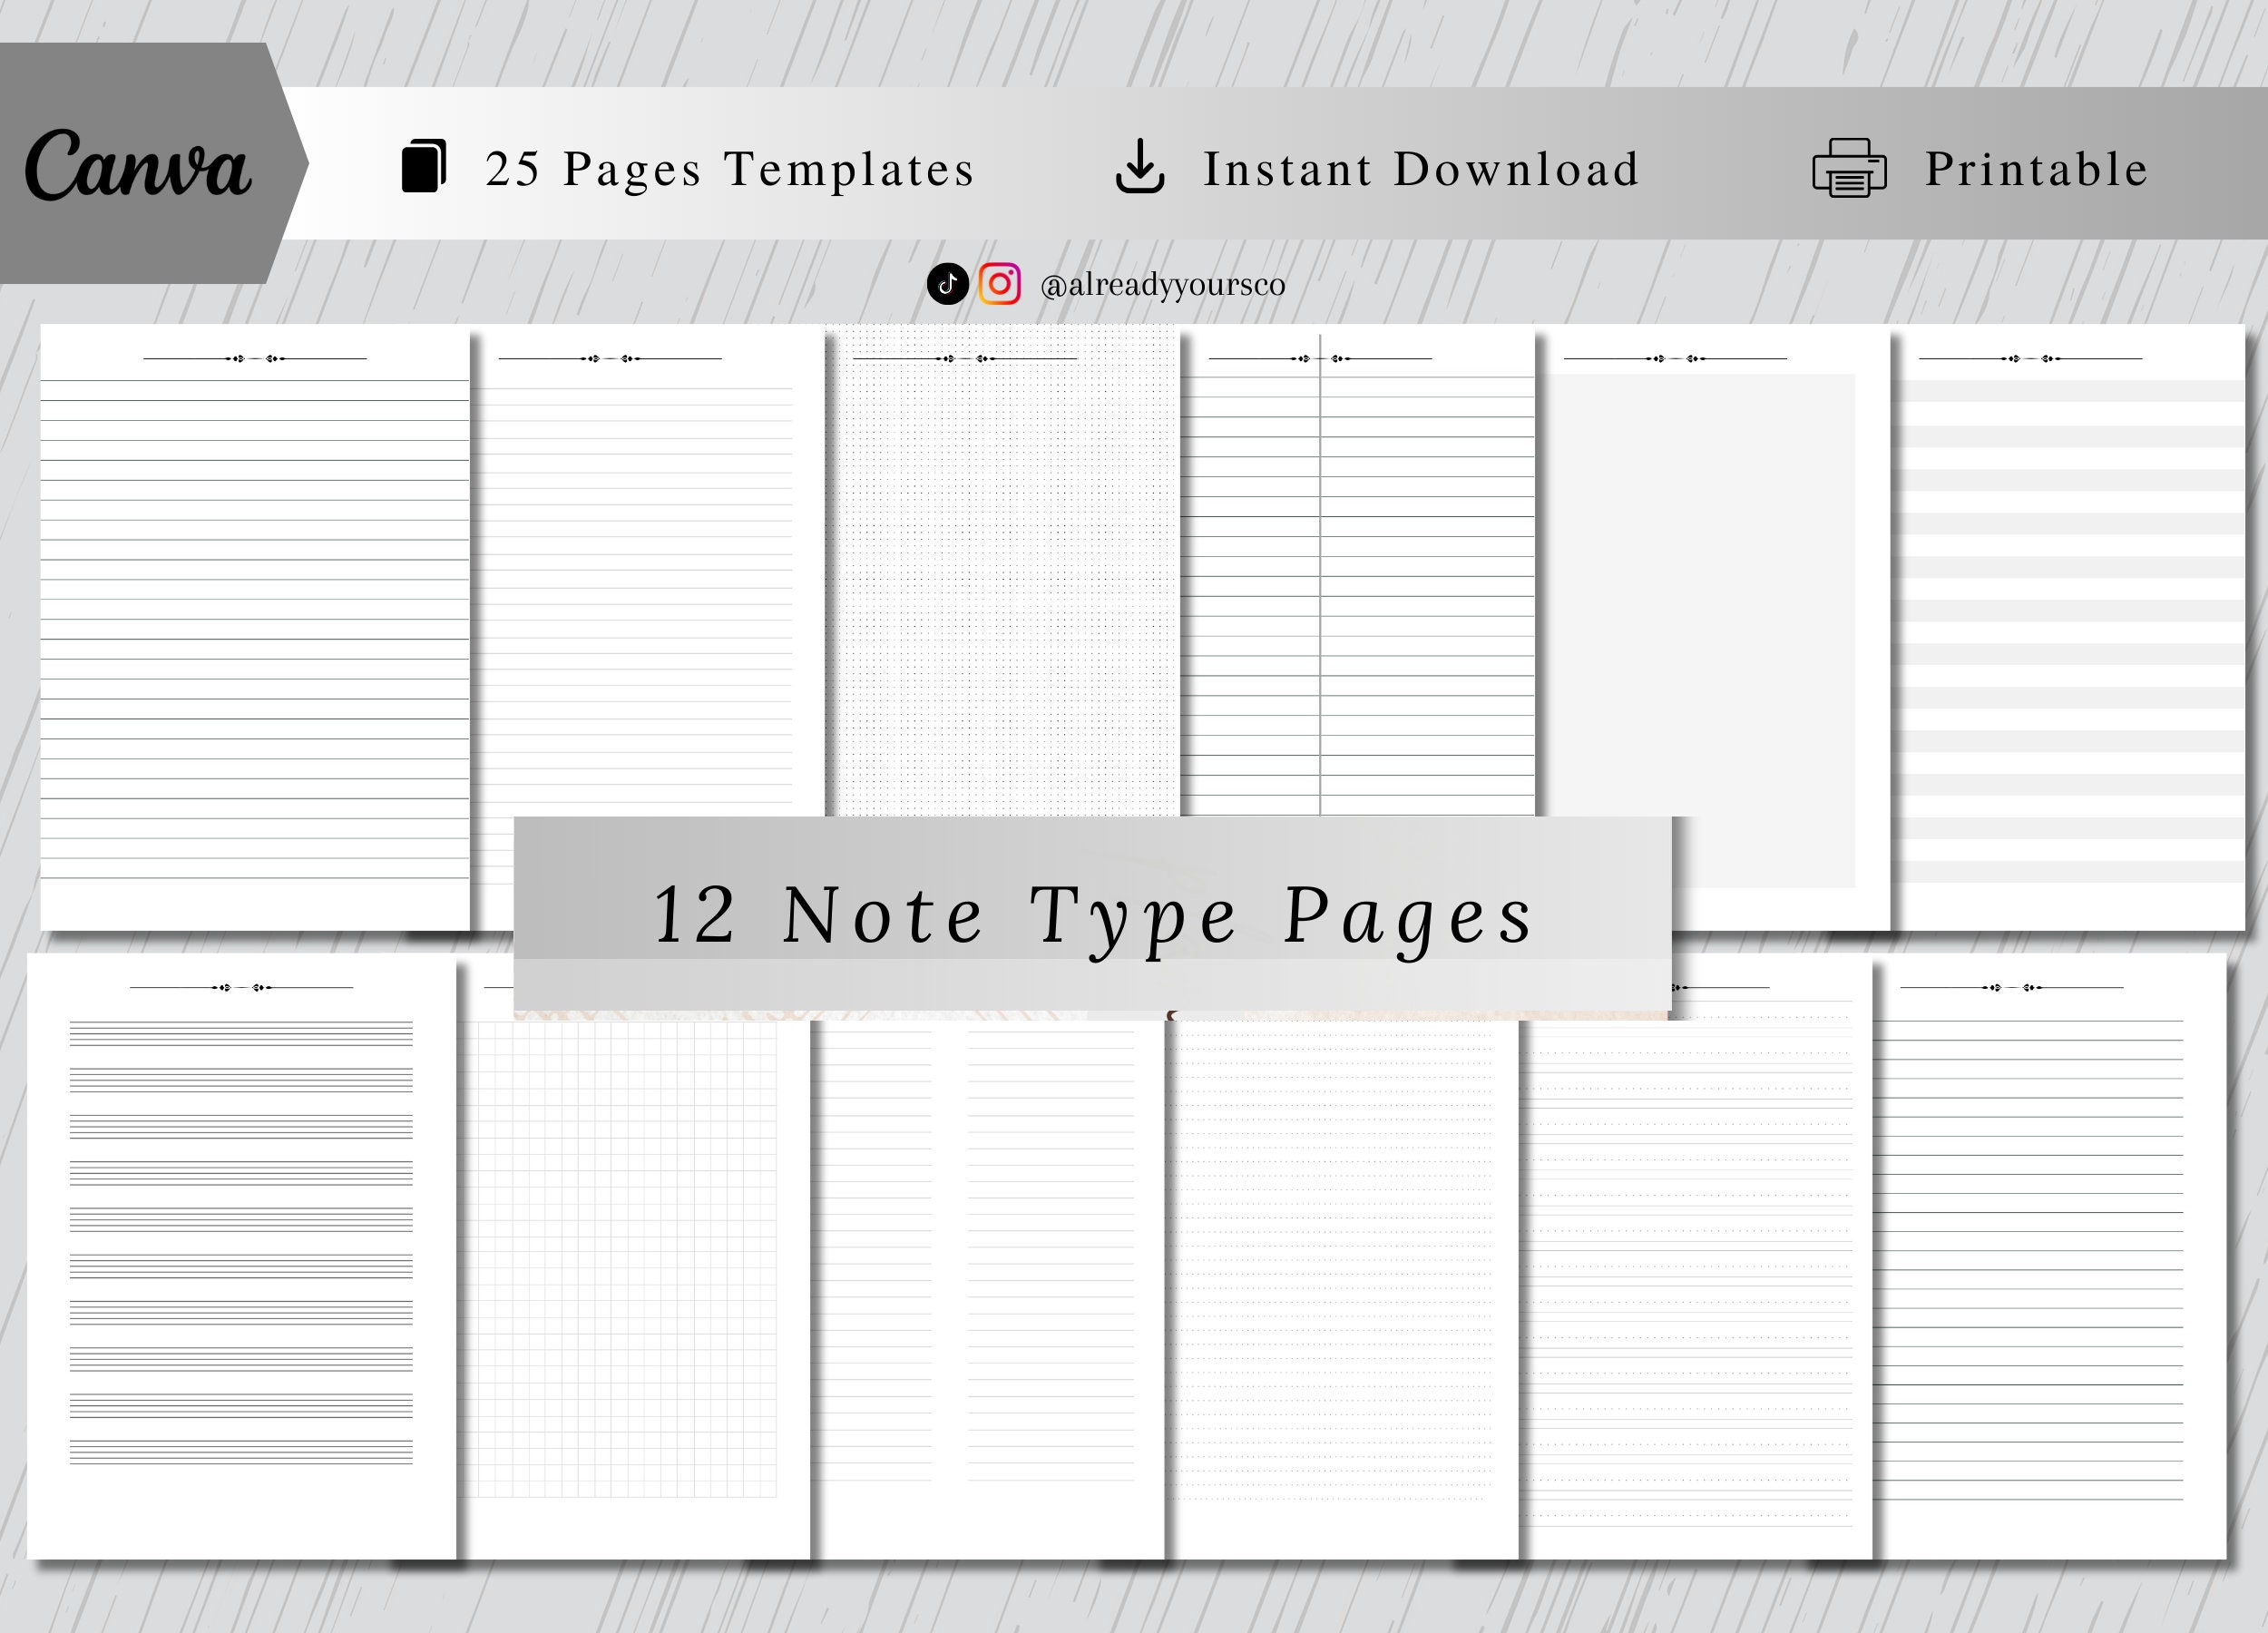Select the dark ruled lines page thumbnail

point(255,627)
